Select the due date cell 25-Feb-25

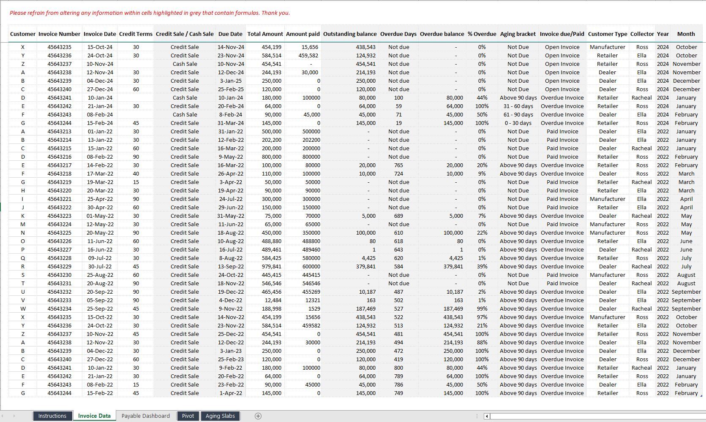(x=231, y=89)
